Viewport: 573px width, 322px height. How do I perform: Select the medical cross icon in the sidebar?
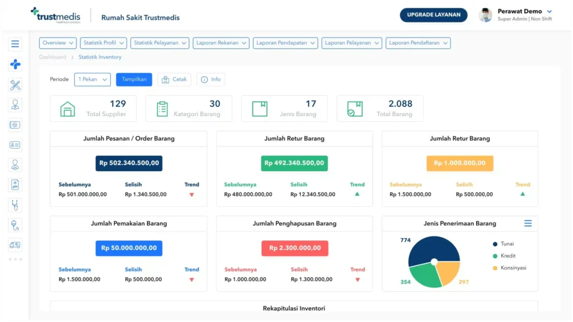(15, 64)
